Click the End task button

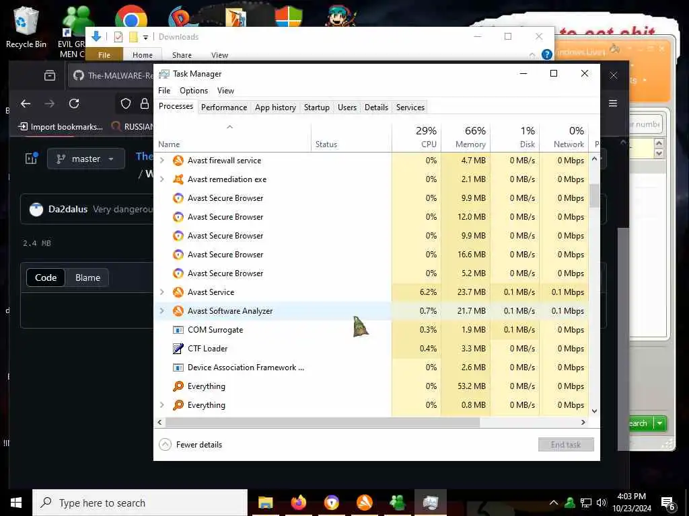[x=566, y=445]
